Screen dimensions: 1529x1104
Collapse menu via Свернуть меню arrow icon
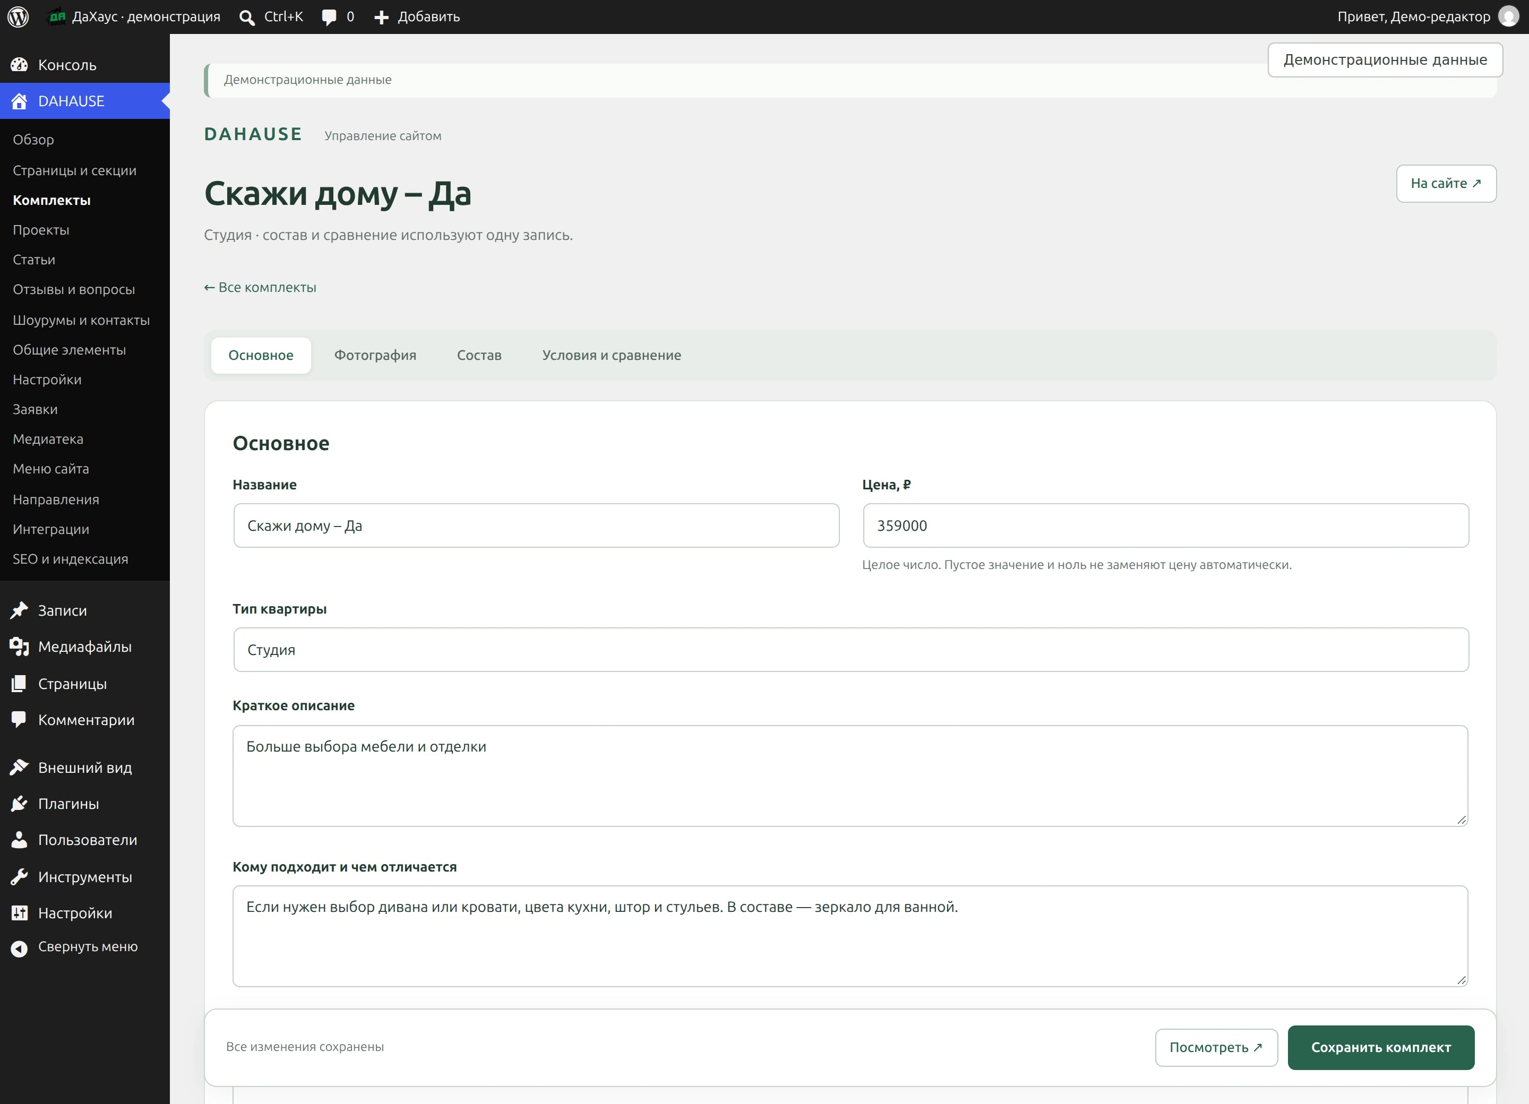(19, 948)
